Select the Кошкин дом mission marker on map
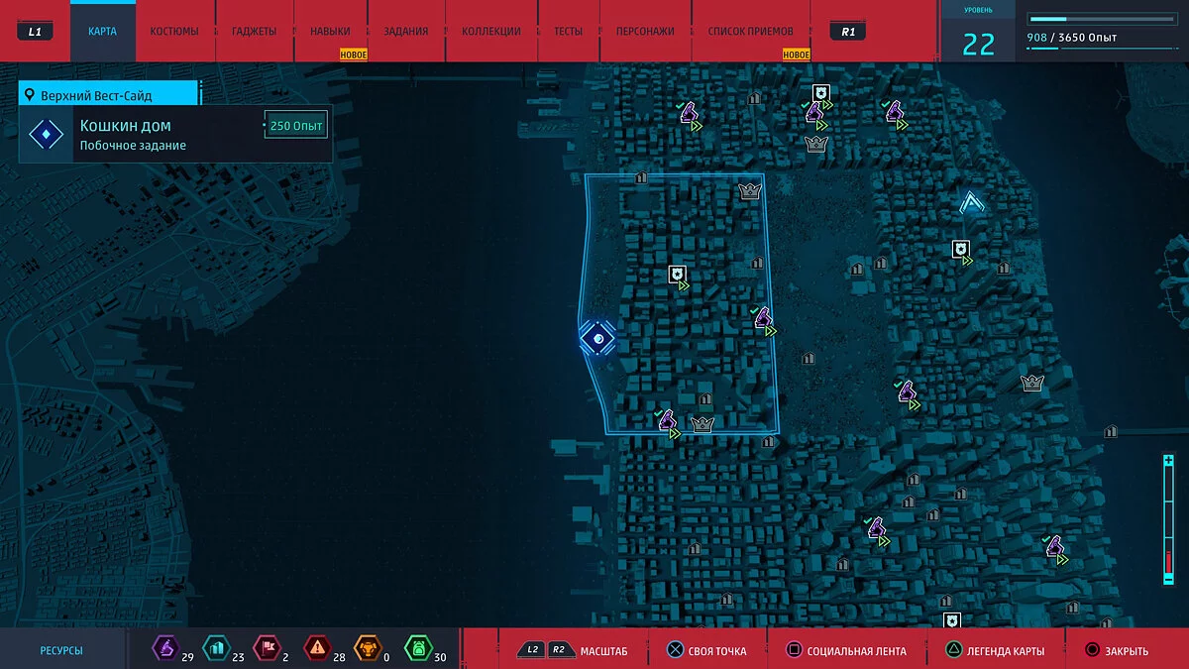 pos(596,338)
